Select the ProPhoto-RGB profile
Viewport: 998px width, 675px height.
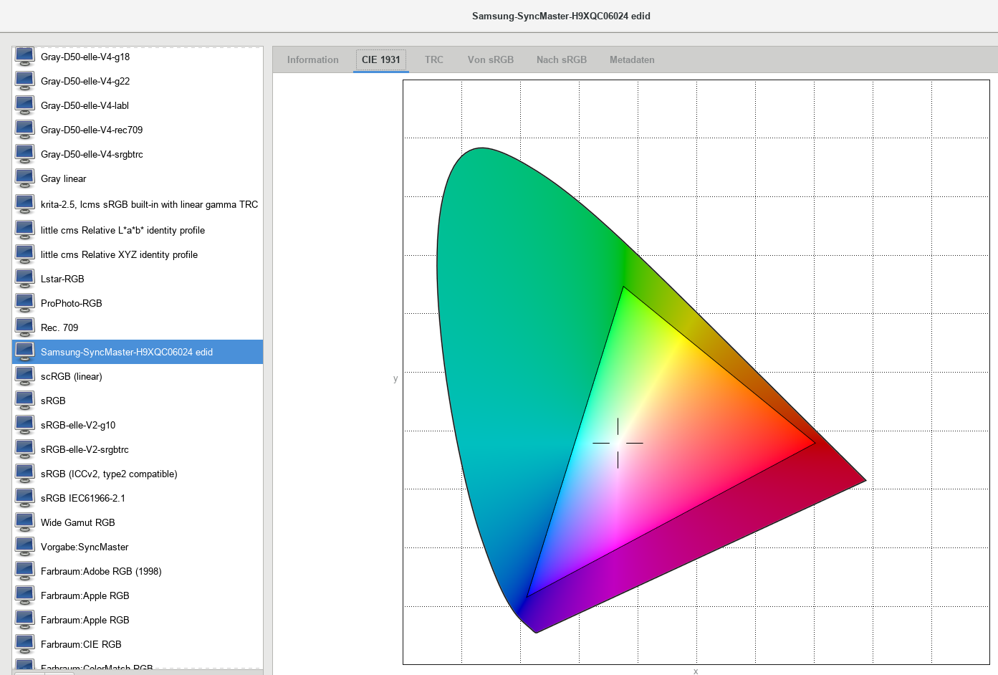[138, 303]
